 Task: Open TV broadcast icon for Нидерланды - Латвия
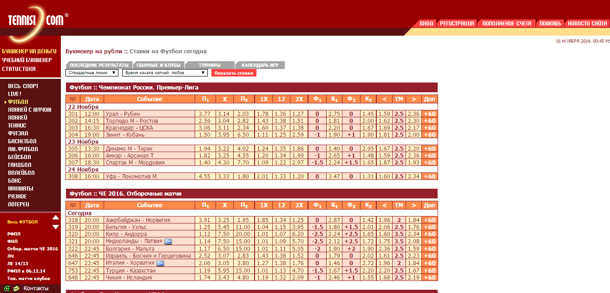tap(168, 241)
